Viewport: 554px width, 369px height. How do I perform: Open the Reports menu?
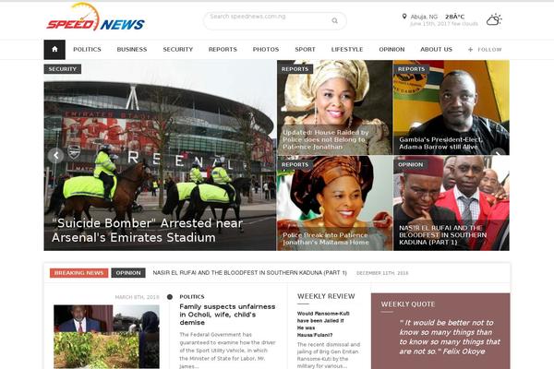(223, 50)
